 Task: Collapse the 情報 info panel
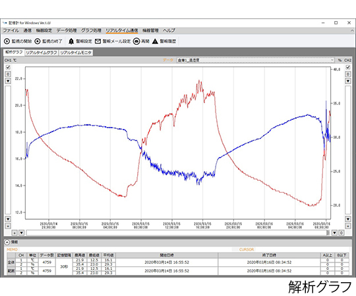[x=7, y=242]
